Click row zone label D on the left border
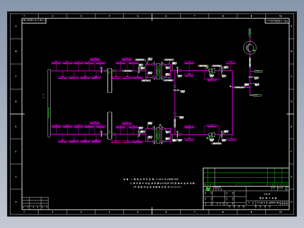The height and width of the screenshot is (228, 304). pos(16,102)
